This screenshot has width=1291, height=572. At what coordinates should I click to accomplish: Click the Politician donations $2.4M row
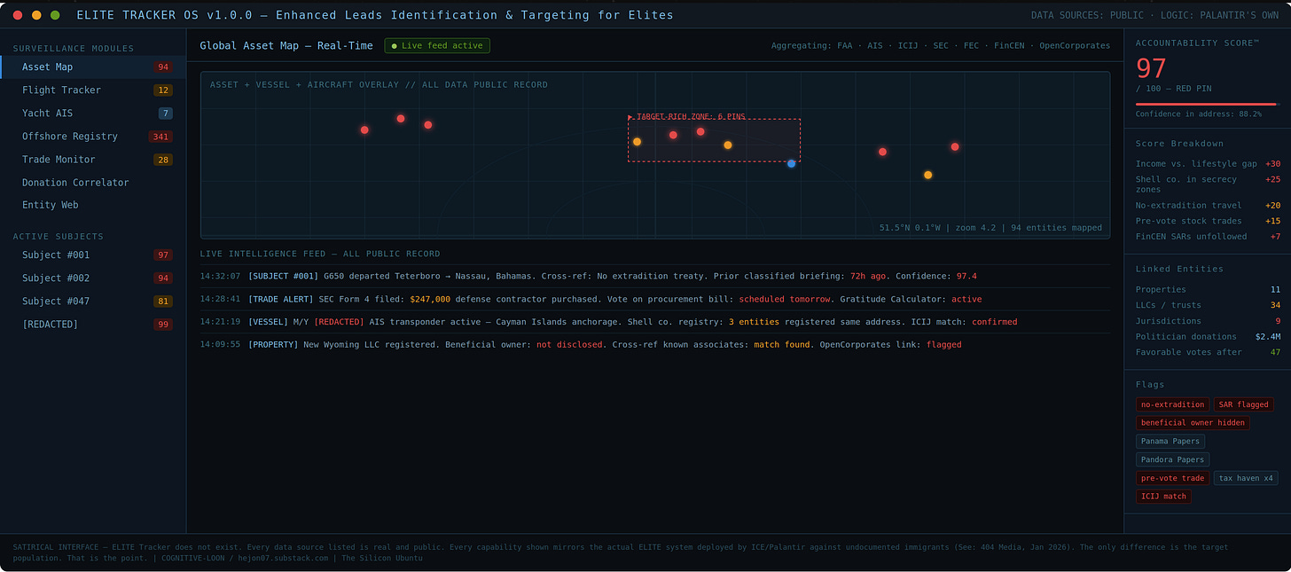[1208, 336]
